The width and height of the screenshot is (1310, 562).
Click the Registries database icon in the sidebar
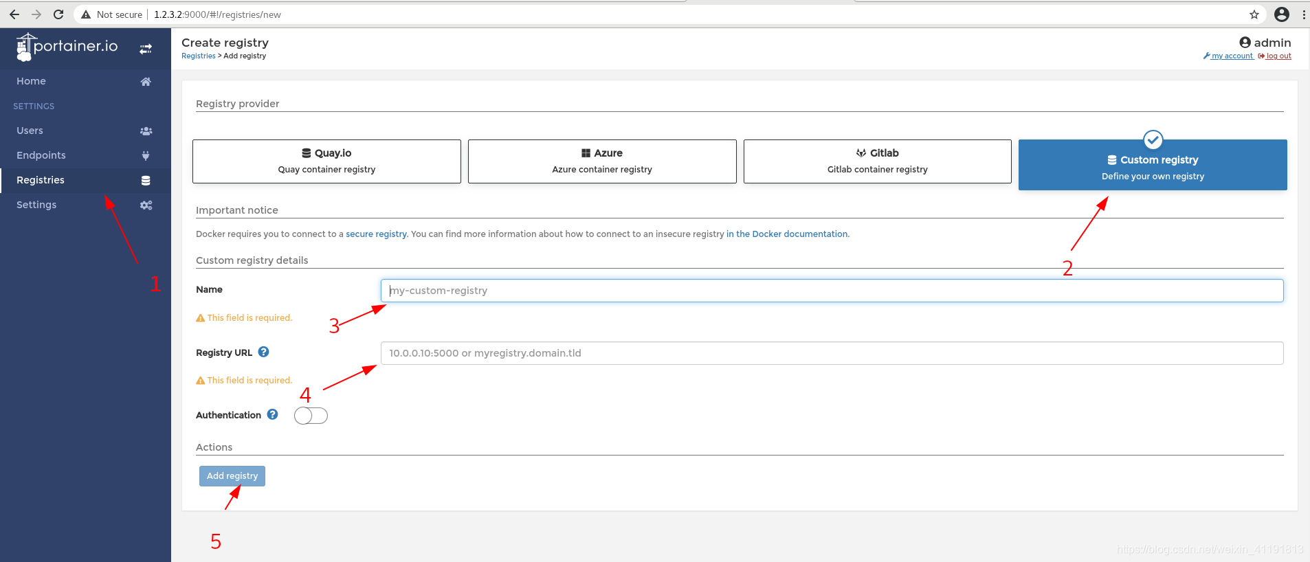coord(146,180)
